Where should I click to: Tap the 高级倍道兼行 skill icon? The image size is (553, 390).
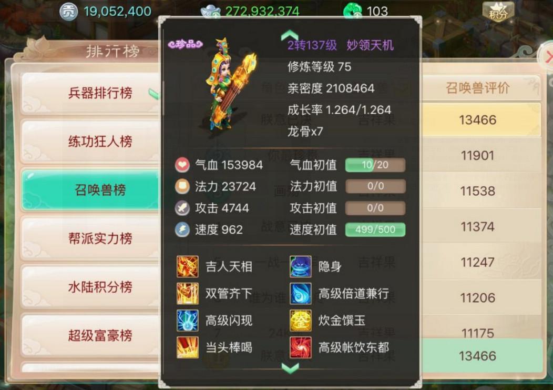pos(301,294)
